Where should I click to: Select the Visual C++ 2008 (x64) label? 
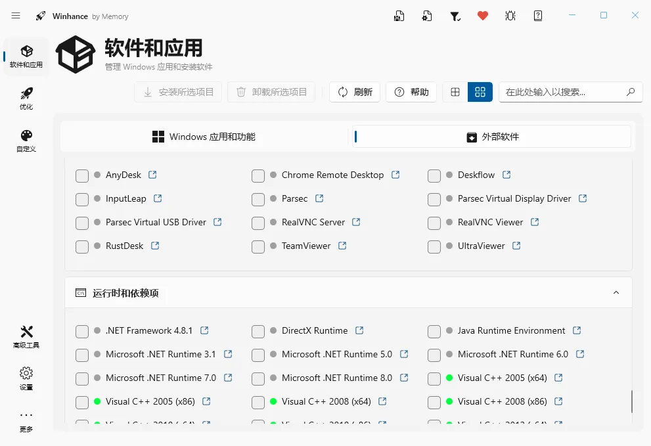point(326,401)
